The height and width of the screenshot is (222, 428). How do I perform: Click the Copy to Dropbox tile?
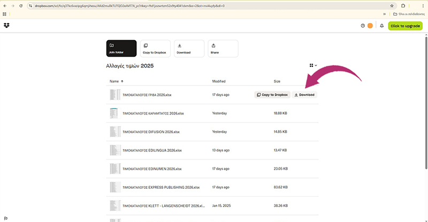click(155, 49)
